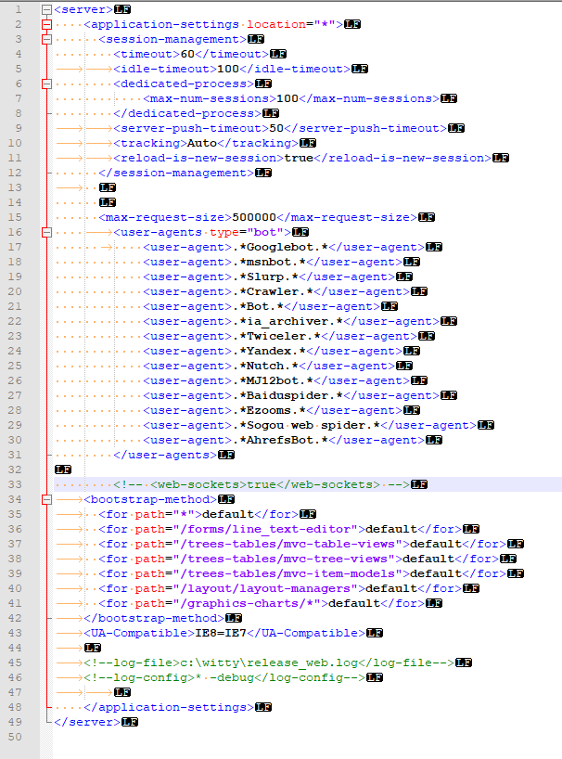Click the type="bot" attribute on line 16

click(x=247, y=232)
